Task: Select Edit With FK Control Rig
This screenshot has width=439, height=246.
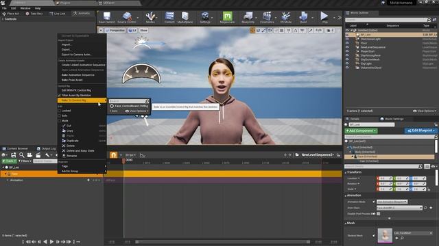Action: click(x=76, y=90)
